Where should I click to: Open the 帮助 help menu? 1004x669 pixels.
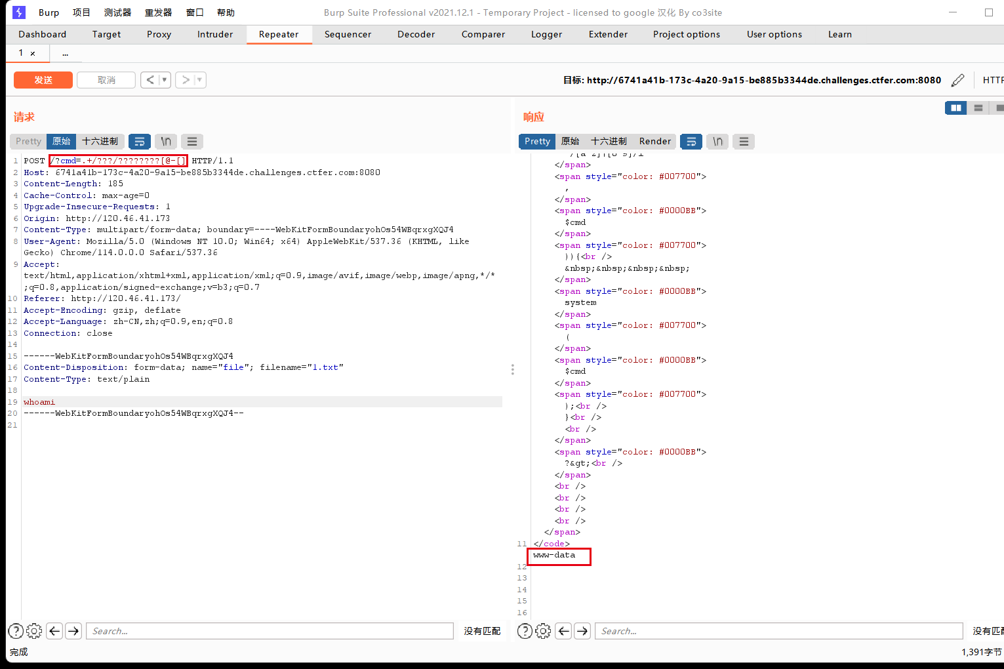[226, 12]
